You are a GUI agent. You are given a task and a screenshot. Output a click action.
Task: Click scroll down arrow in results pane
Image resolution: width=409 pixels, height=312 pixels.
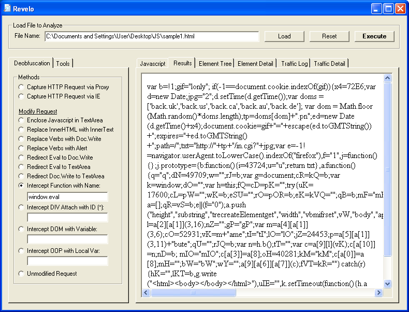pos(388,284)
